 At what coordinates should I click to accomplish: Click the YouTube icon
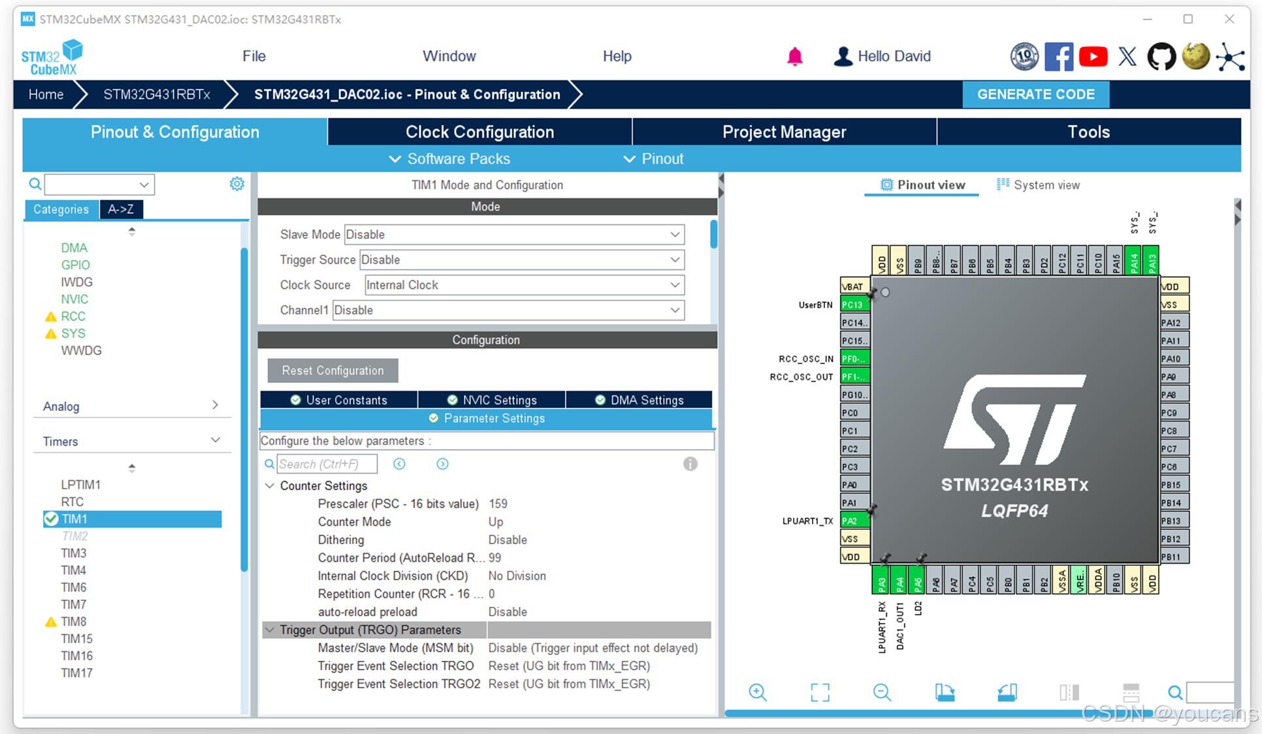(1093, 57)
